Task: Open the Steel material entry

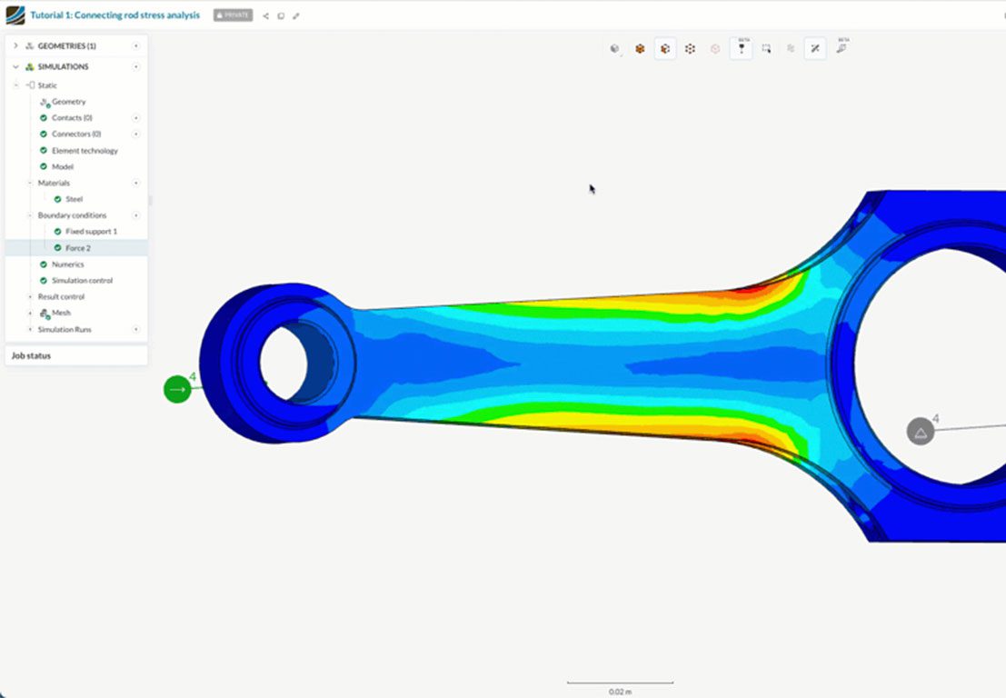Action: tap(74, 199)
